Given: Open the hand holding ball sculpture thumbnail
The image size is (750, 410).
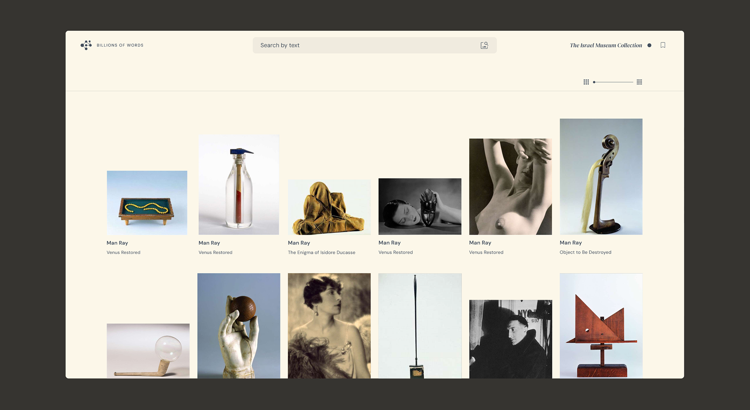Looking at the screenshot, I should (239, 326).
